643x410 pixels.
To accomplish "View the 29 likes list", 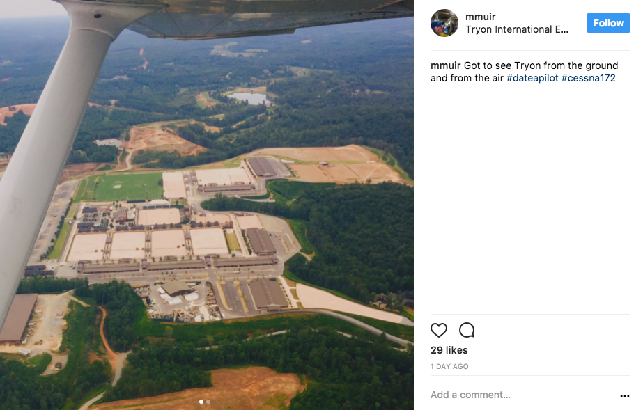I will pos(449,350).
